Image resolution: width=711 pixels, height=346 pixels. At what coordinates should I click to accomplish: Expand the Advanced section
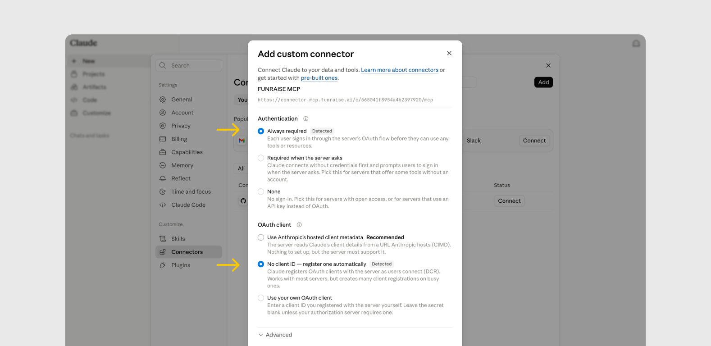275,335
